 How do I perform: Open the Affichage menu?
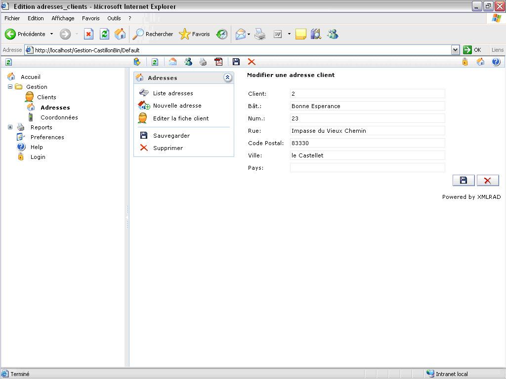point(63,18)
